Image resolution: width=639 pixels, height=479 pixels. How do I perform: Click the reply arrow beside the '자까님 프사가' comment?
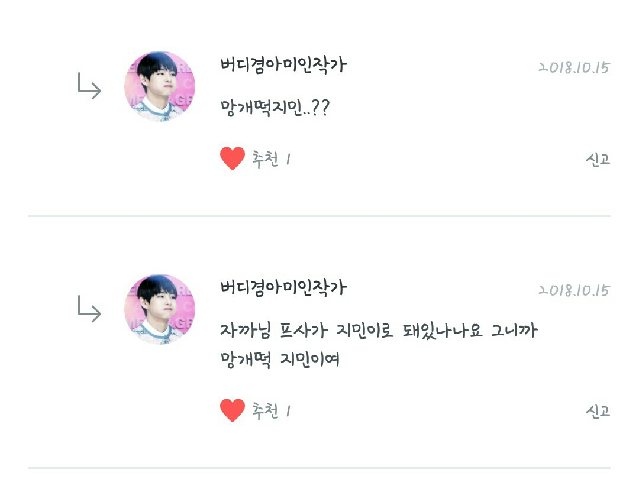[x=89, y=309]
